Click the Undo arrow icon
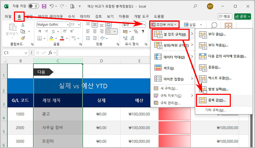255x148 pixels. [x=52, y=6]
